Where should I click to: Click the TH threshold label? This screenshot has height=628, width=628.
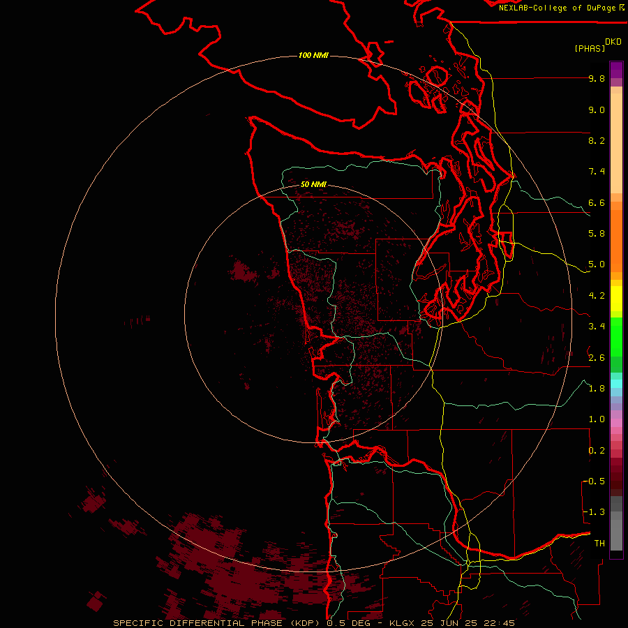599,544
